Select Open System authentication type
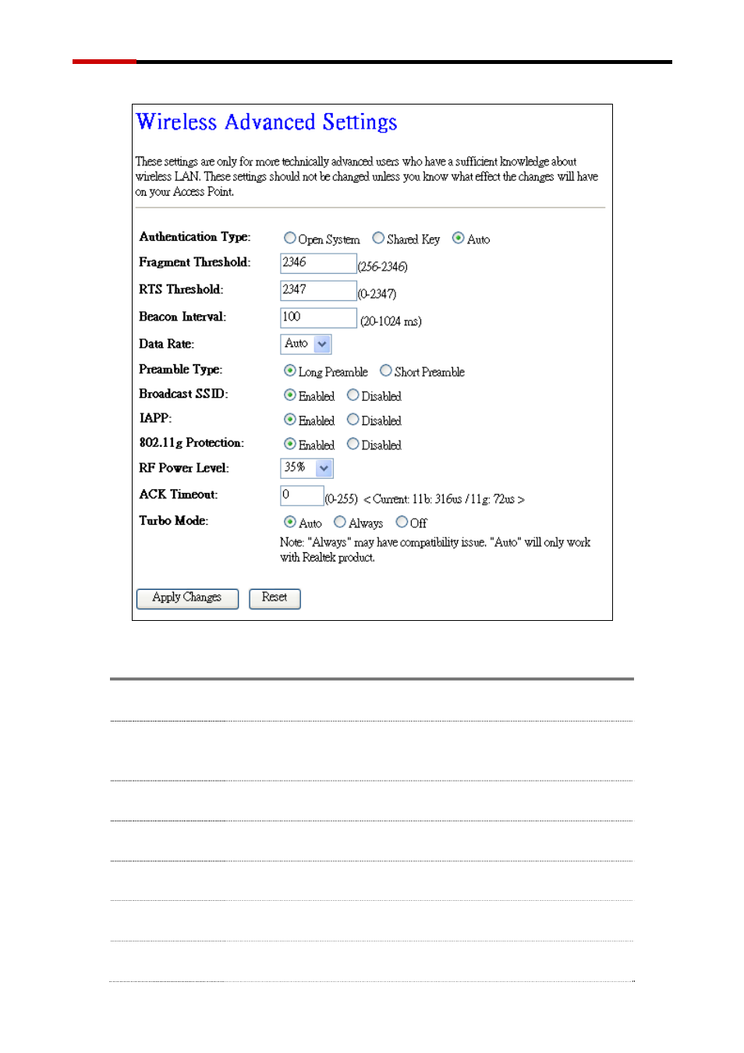The height and width of the screenshot is (1053, 744). coord(290,238)
